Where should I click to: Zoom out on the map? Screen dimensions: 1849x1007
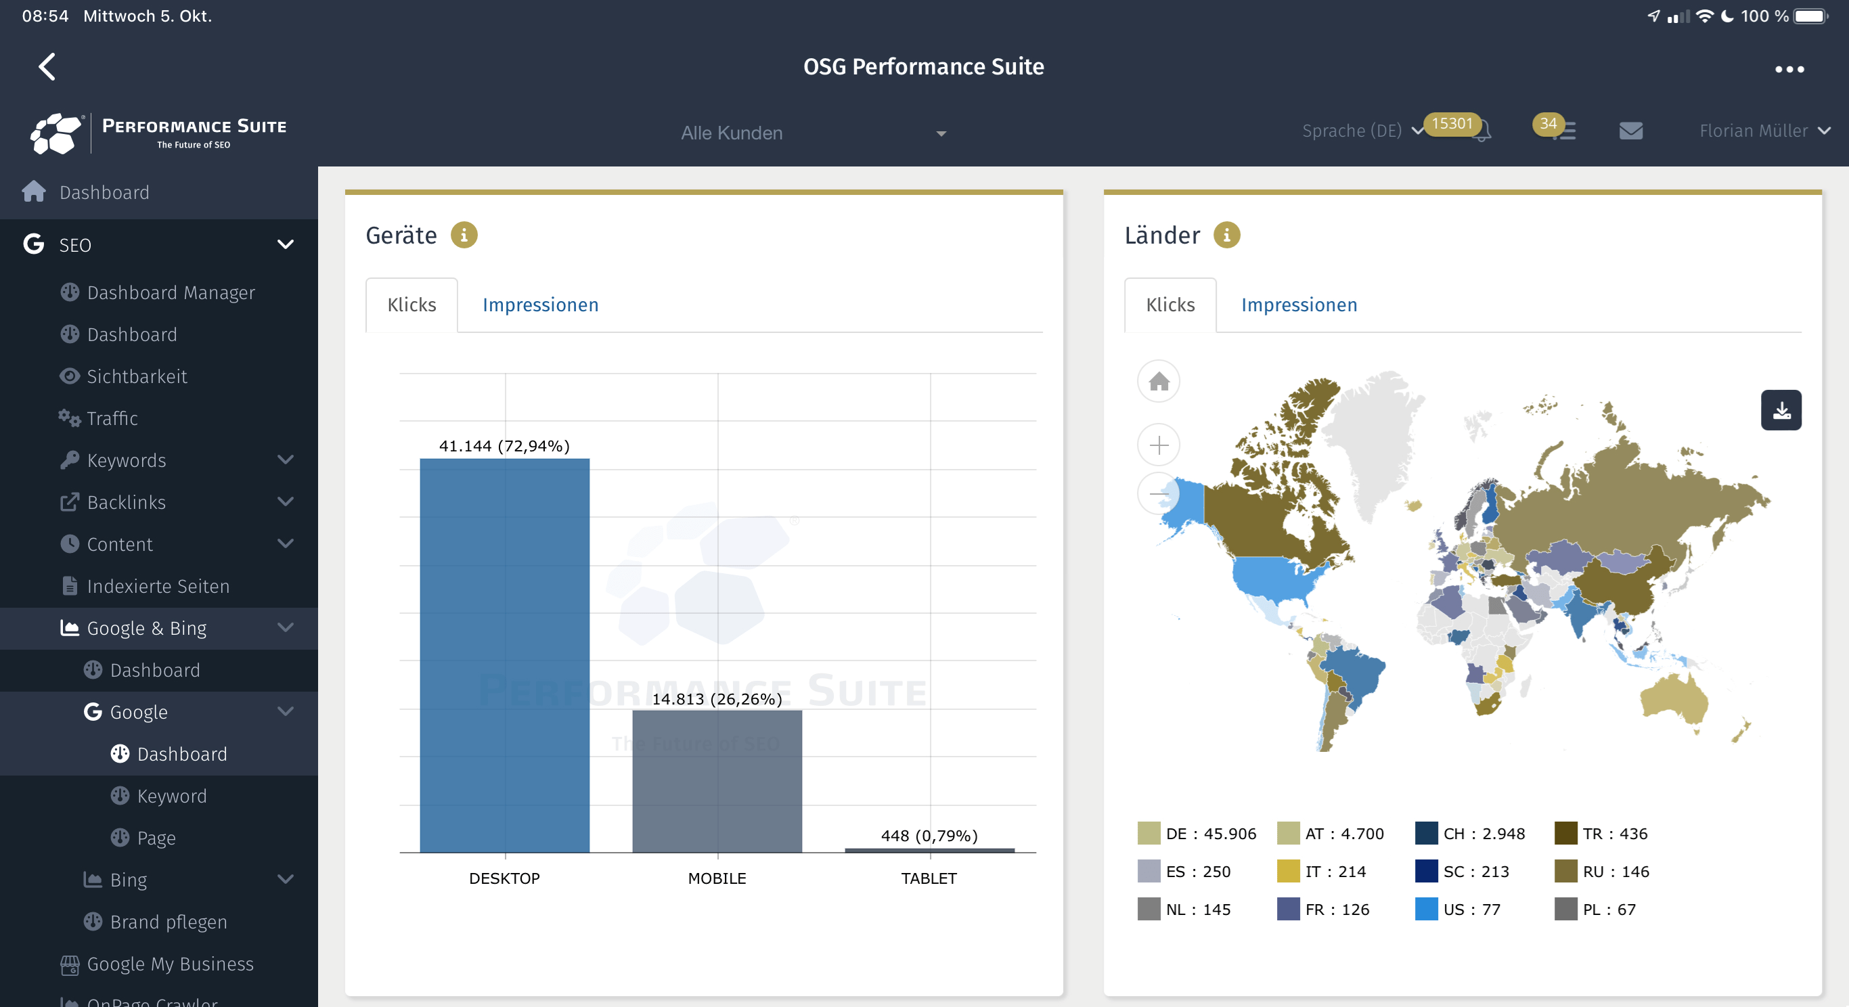tap(1159, 494)
